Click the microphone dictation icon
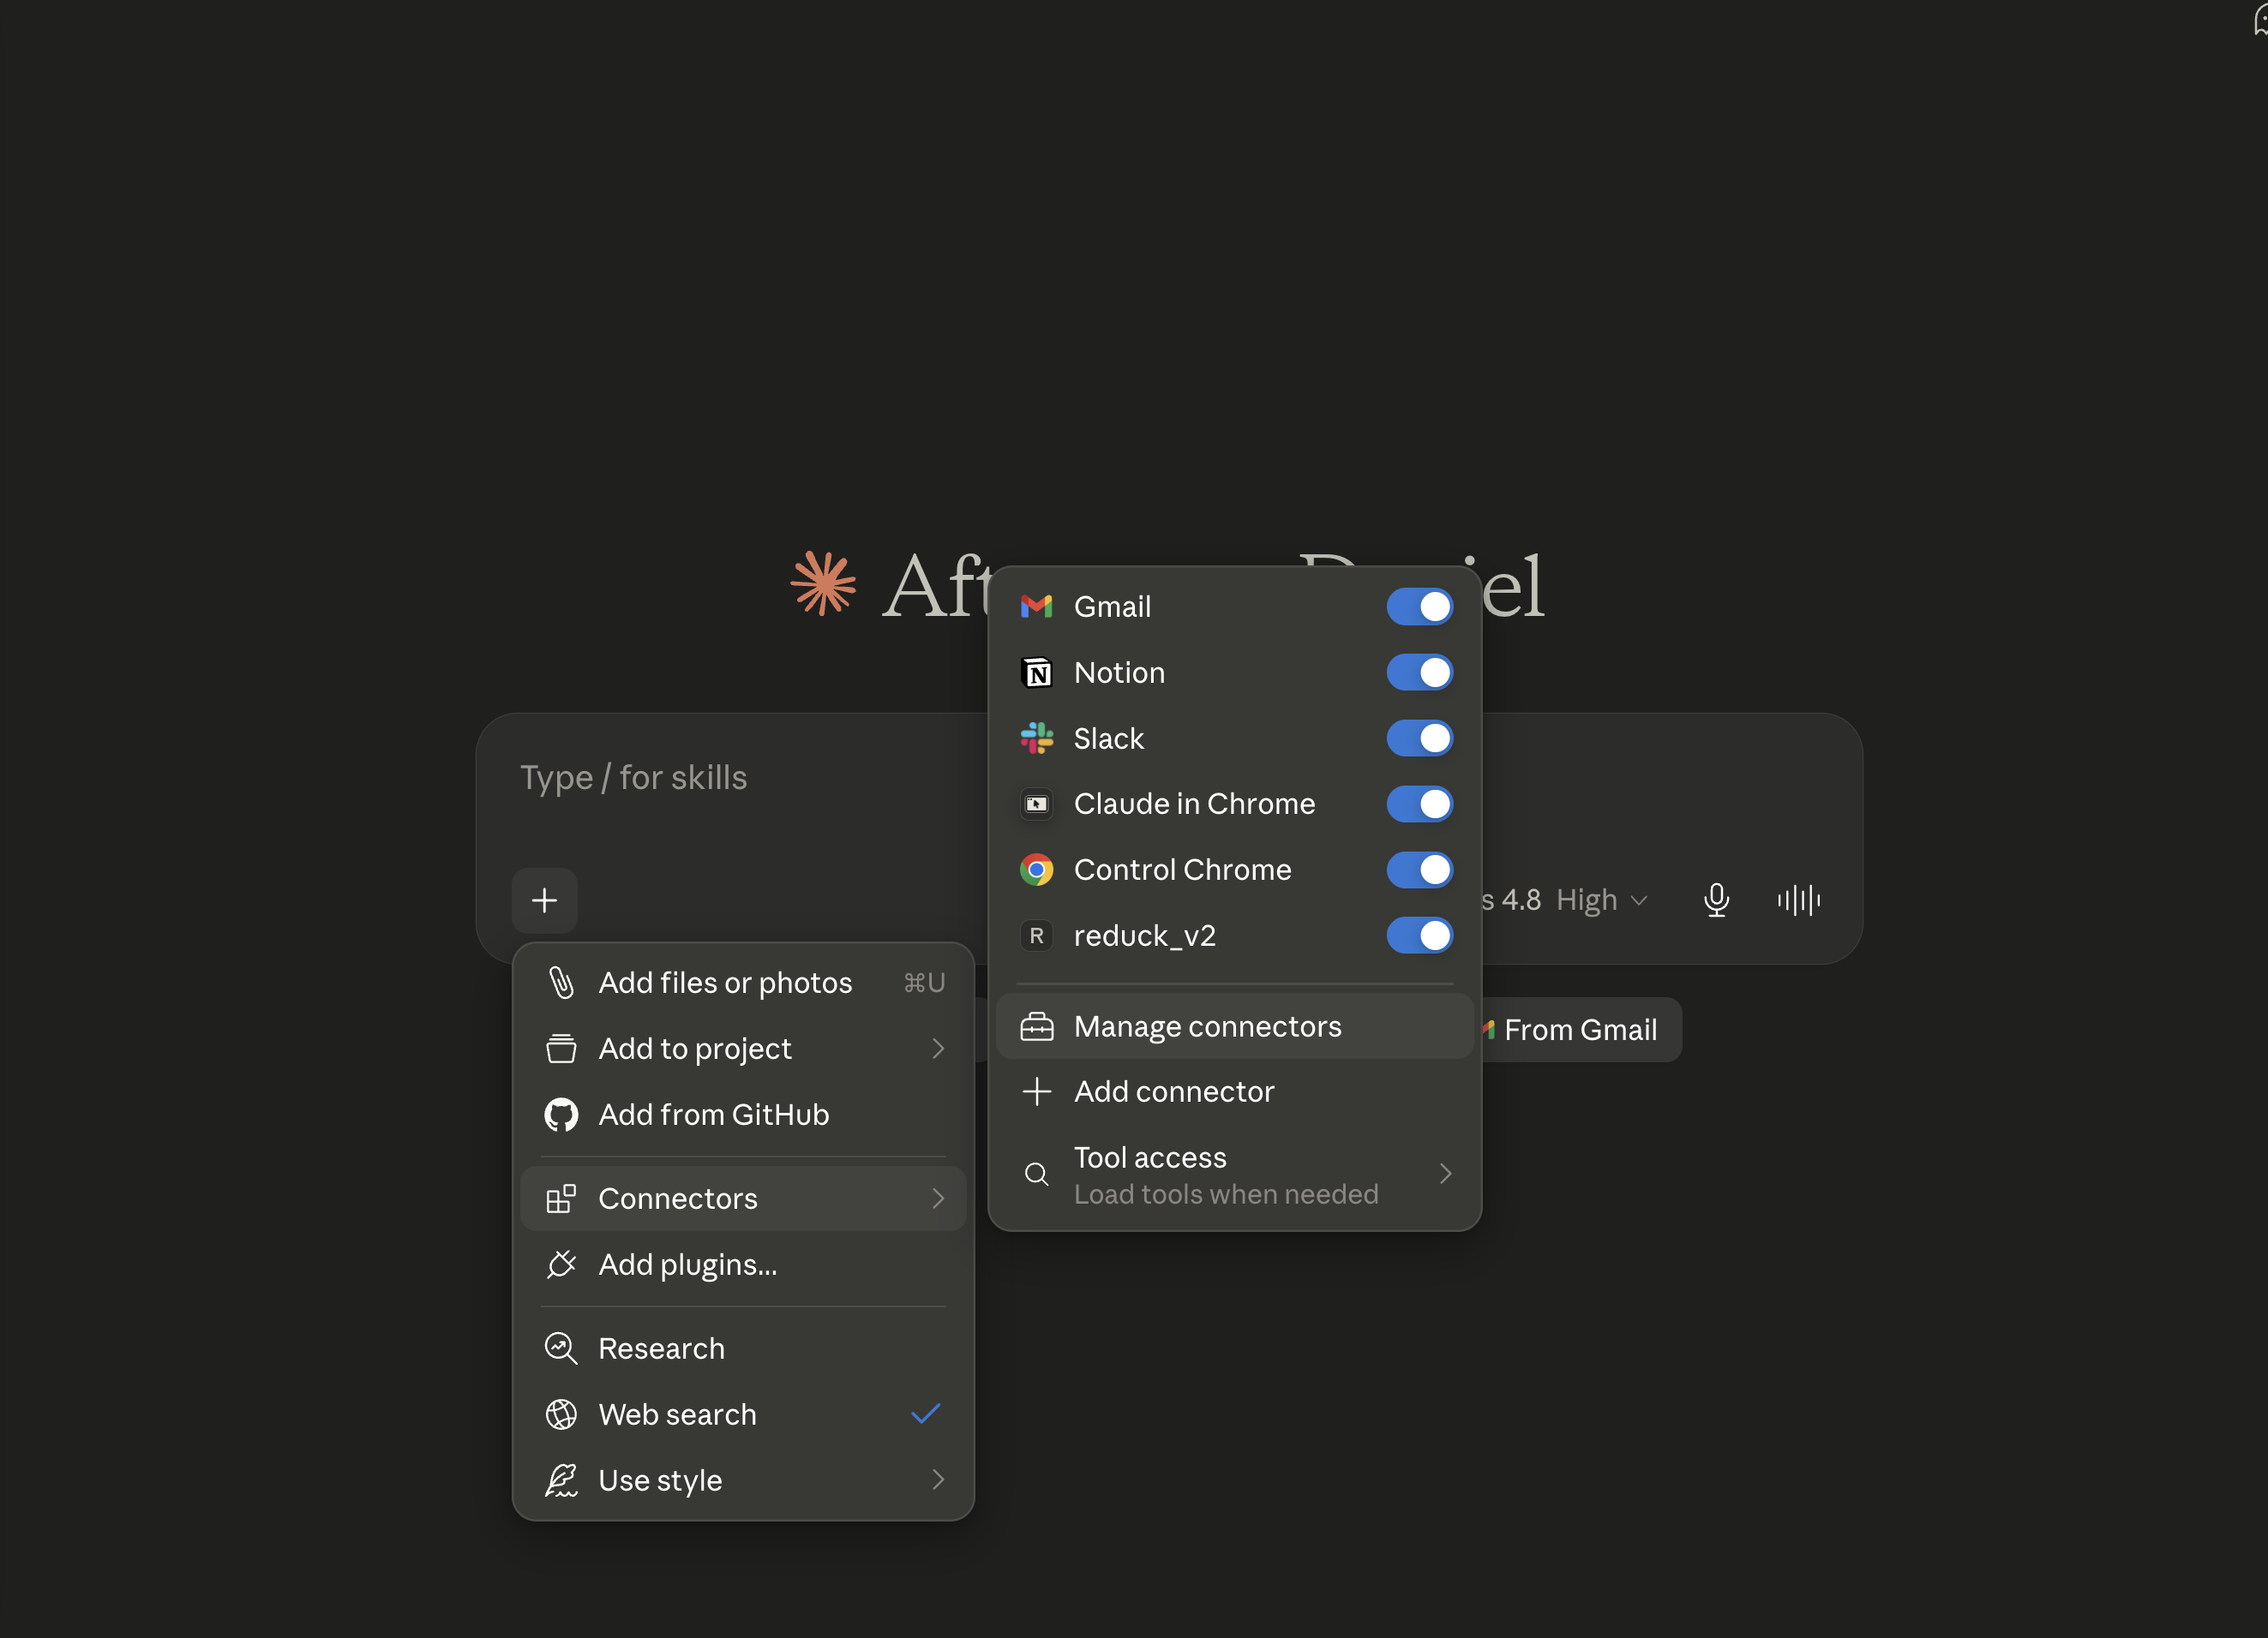Screen dimensions: 2268x1638 pyautogui.click(x=1716, y=900)
